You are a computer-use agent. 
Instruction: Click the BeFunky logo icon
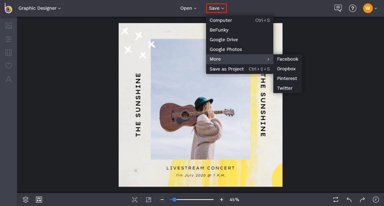(x=8, y=8)
